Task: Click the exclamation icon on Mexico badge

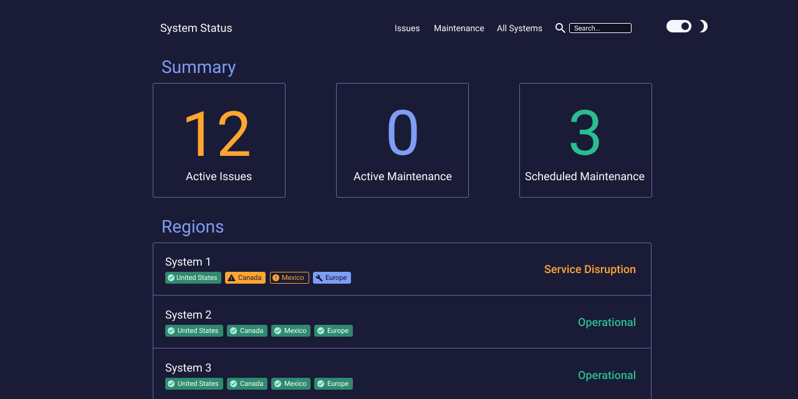Action: tap(275, 277)
